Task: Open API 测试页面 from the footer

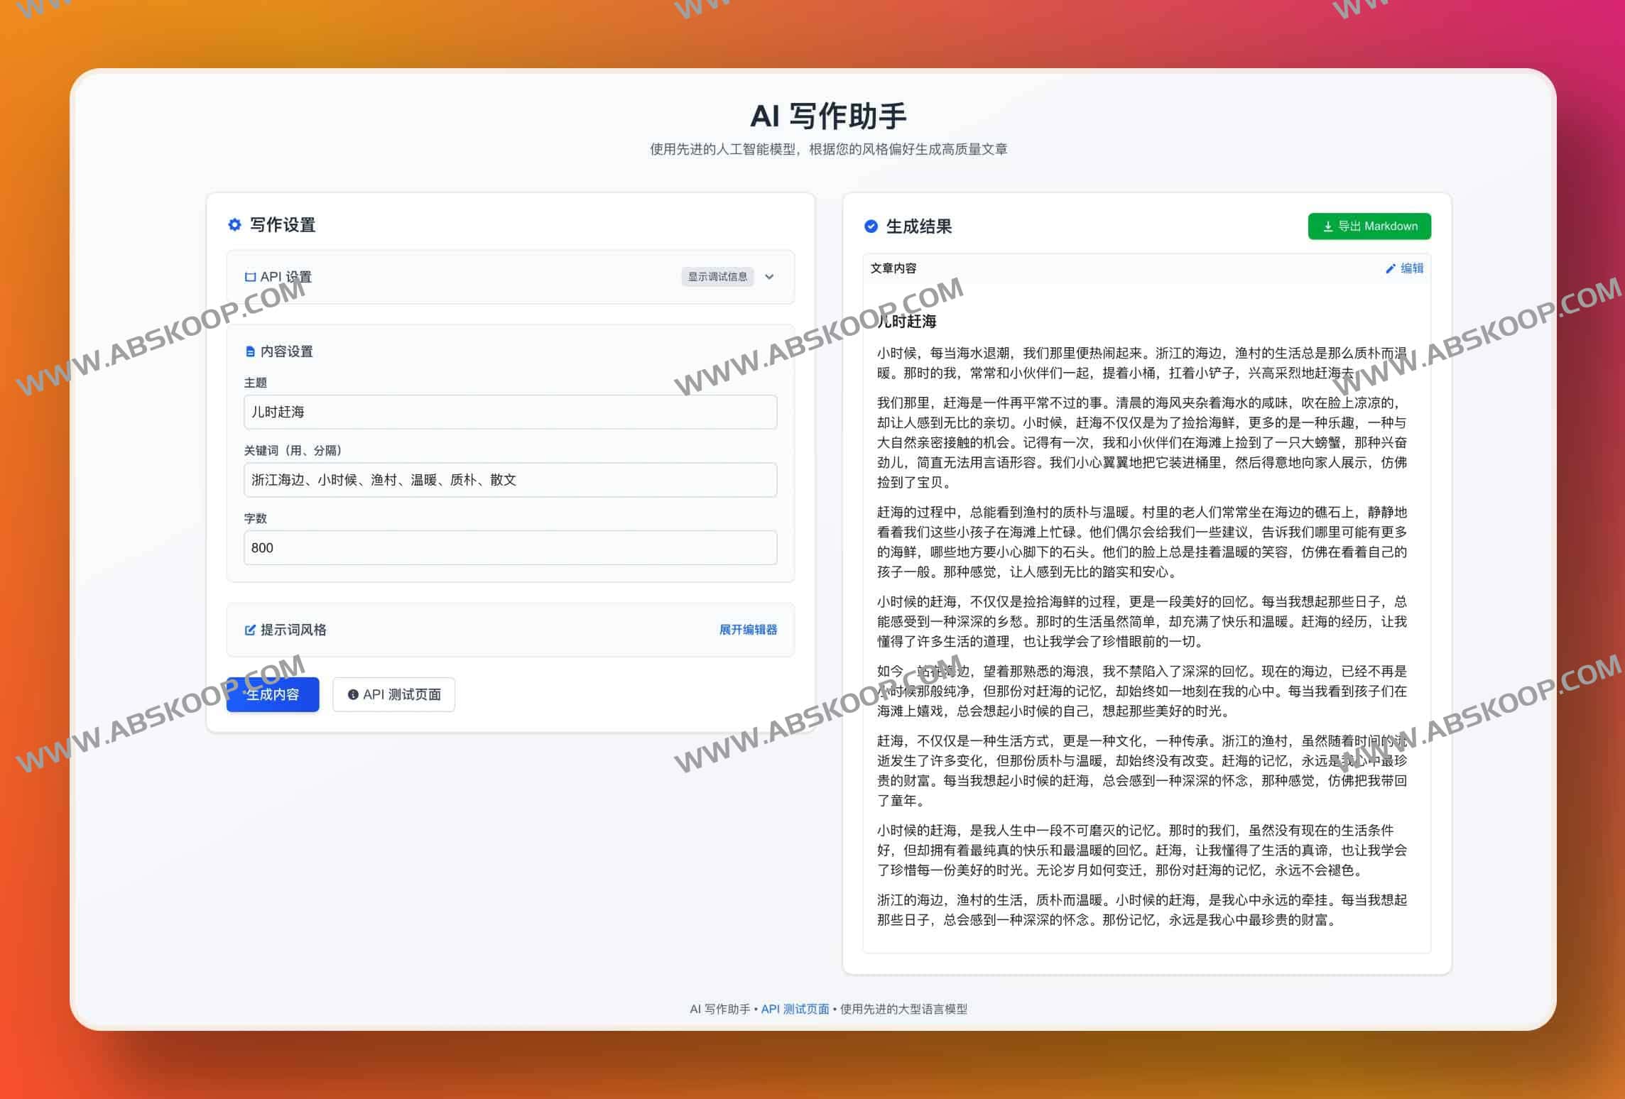Action: pyautogui.click(x=795, y=1008)
